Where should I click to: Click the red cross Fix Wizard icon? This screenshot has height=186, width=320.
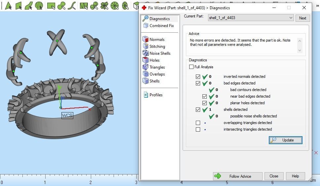coord(144,8)
